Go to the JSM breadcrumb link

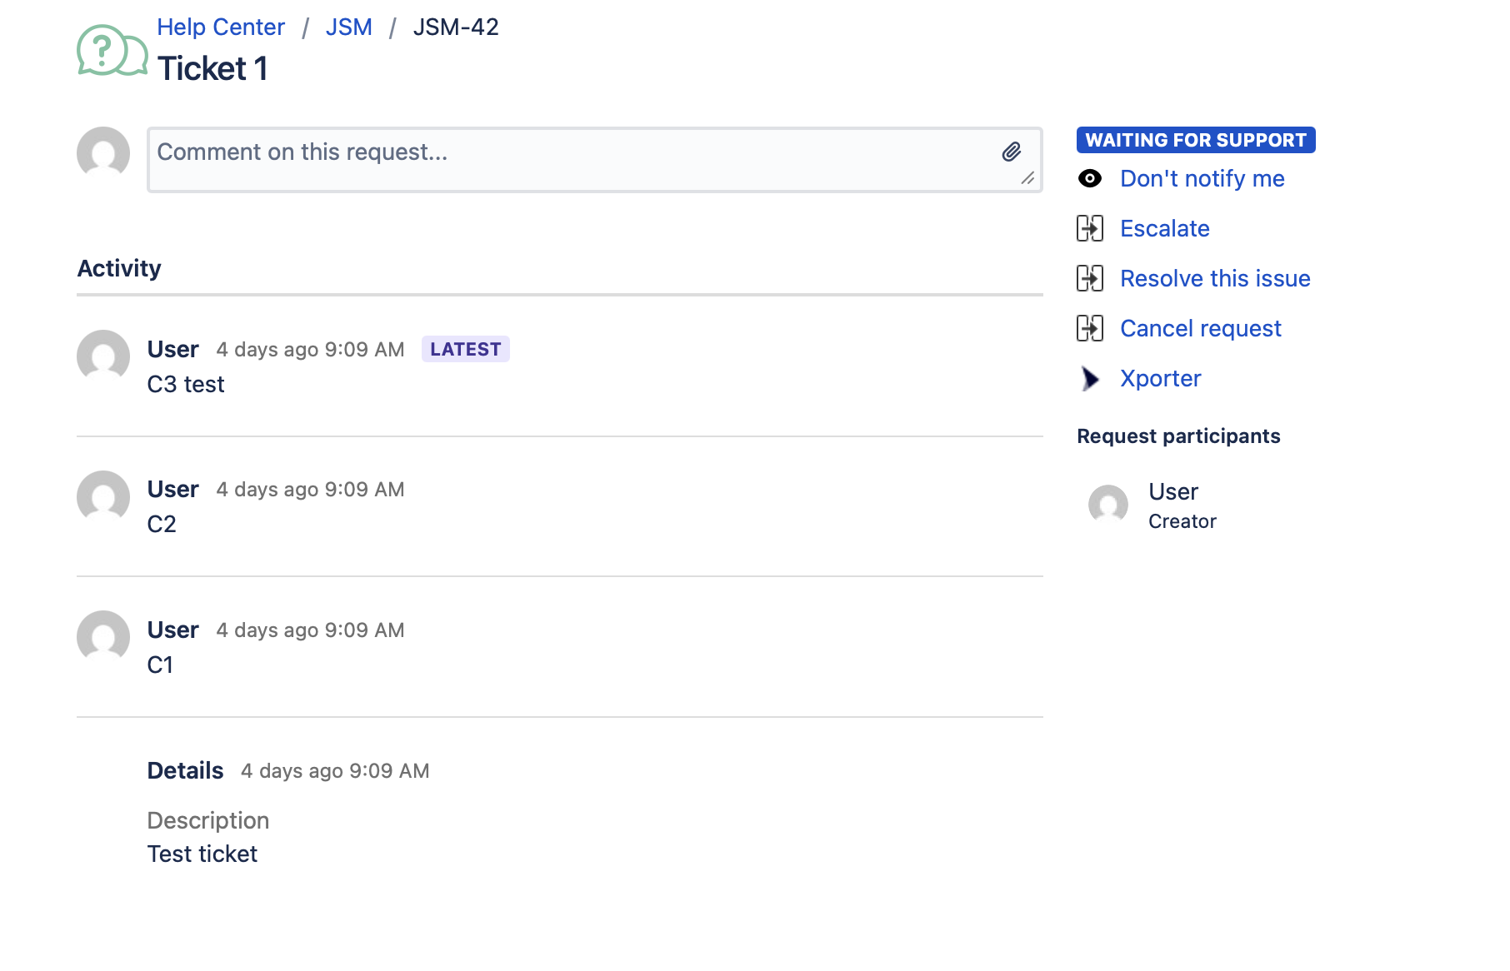pos(348,27)
